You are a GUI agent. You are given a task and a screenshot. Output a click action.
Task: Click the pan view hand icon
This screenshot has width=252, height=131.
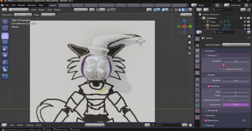tap(190, 42)
